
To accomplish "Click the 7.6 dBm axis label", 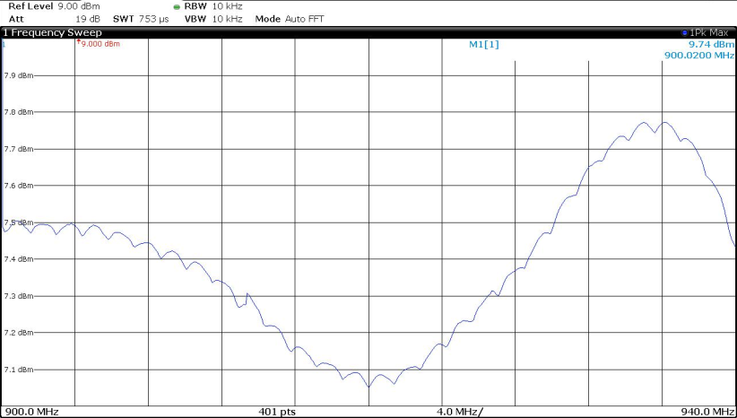I will tap(18, 186).
